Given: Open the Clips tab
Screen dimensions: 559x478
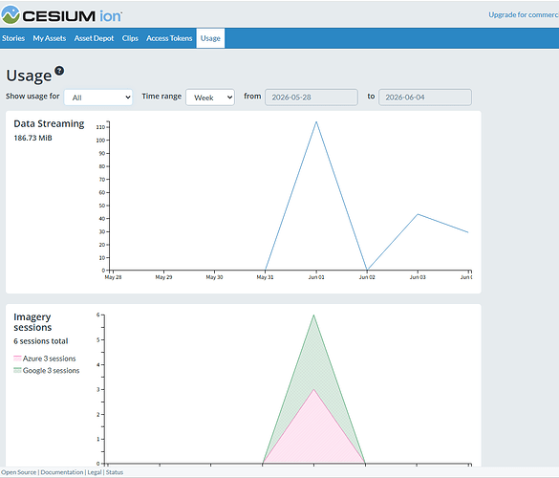Looking at the screenshot, I should click(130, 38).
